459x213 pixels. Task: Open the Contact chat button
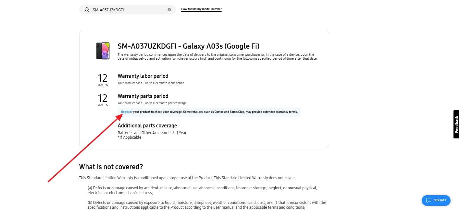[x=436, y=200]
